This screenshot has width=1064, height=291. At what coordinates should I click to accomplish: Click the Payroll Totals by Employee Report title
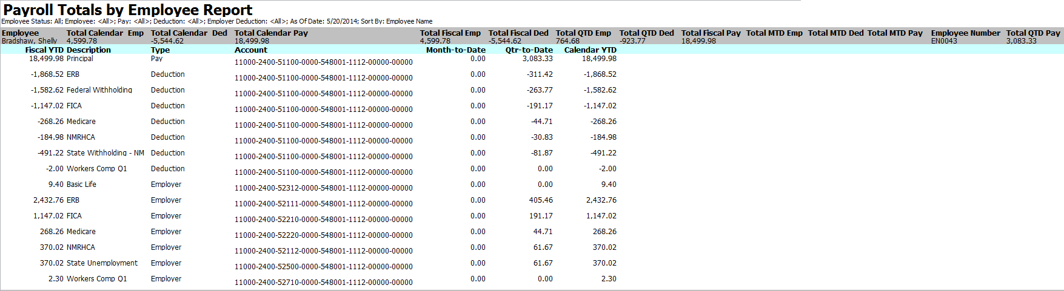pos(128,10)
